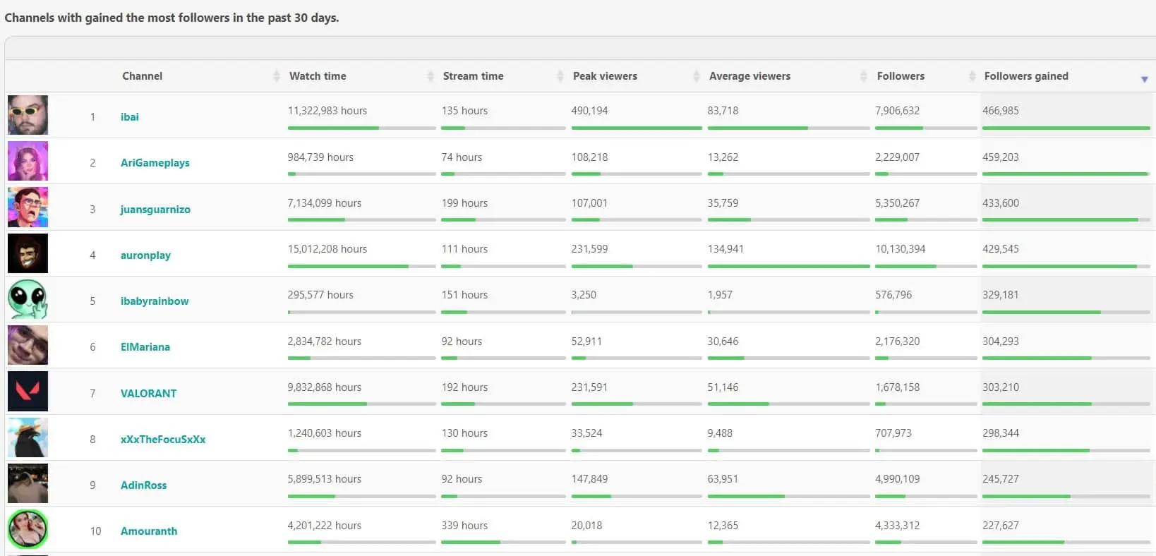Select AdinRoss peak viewers 147,849
1156x556 pixels.
point(589,479)
